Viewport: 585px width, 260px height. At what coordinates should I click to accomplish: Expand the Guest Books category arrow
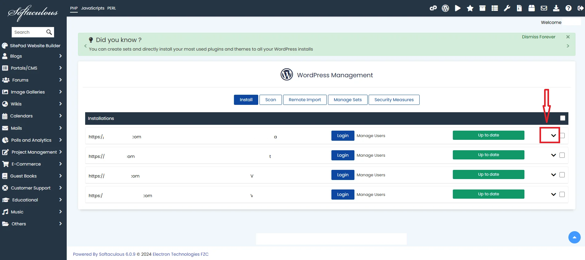click(61, 176)
